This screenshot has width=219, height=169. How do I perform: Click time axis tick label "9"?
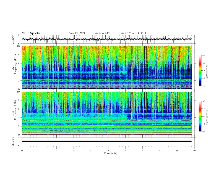[177, 150]
